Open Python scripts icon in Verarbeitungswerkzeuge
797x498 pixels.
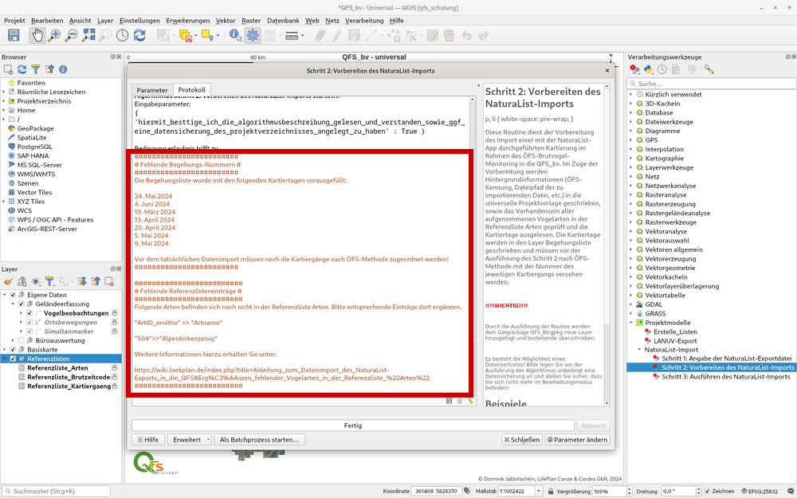pos(648,69)
